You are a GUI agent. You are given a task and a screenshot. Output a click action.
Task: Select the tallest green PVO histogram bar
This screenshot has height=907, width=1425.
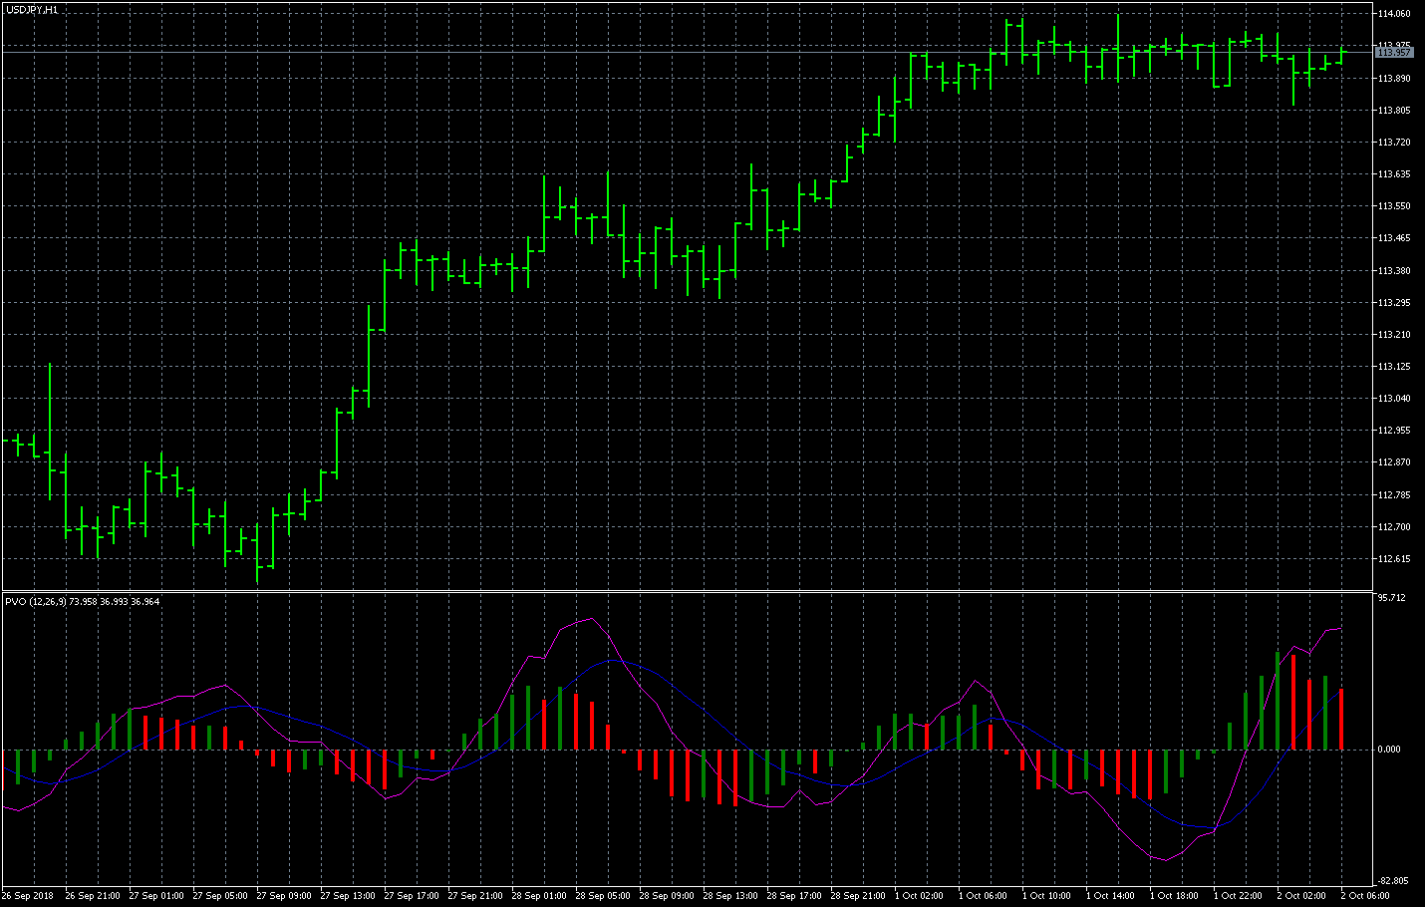coord(1278,701)
